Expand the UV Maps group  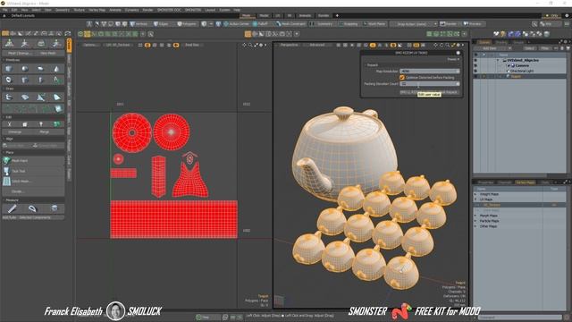click(475, 199)
